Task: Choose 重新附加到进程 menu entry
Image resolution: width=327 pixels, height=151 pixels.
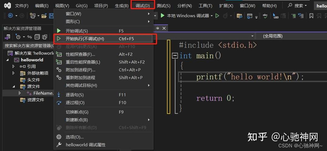Action: pyautogui.click(x=103, y=78)
